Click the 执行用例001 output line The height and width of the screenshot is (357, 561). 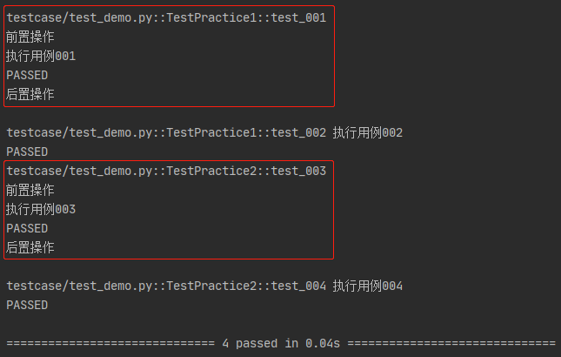pos(41,56)
